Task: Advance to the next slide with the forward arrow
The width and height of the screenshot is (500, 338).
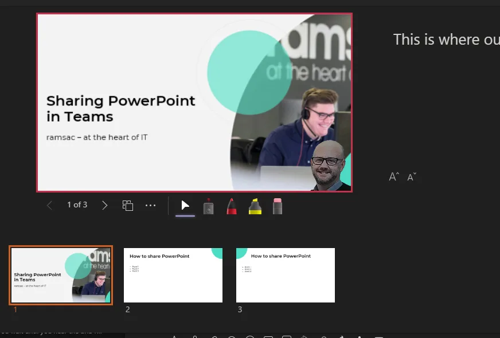Action: tap(104, 205)
